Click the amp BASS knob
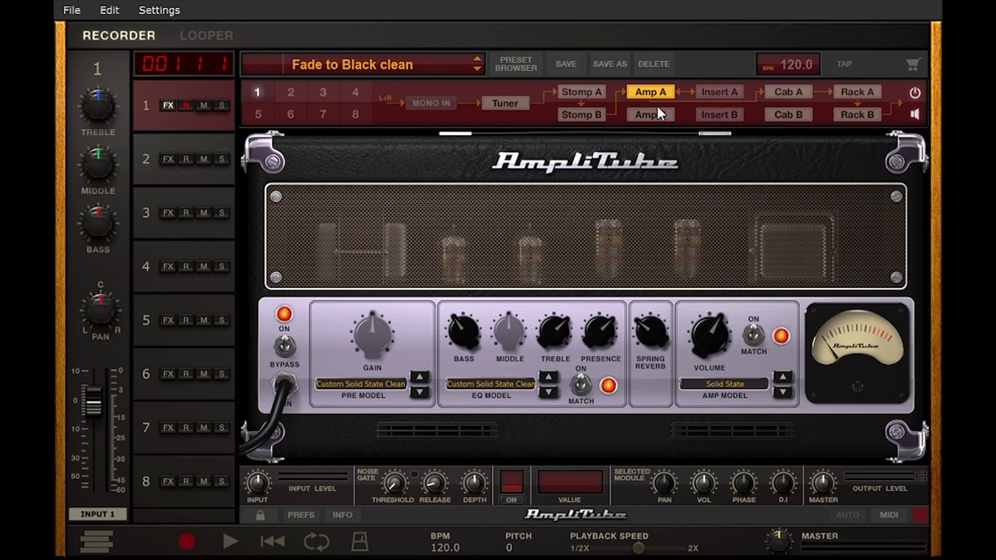This screenshot has width=996, height=560. [x=464, y=332]
